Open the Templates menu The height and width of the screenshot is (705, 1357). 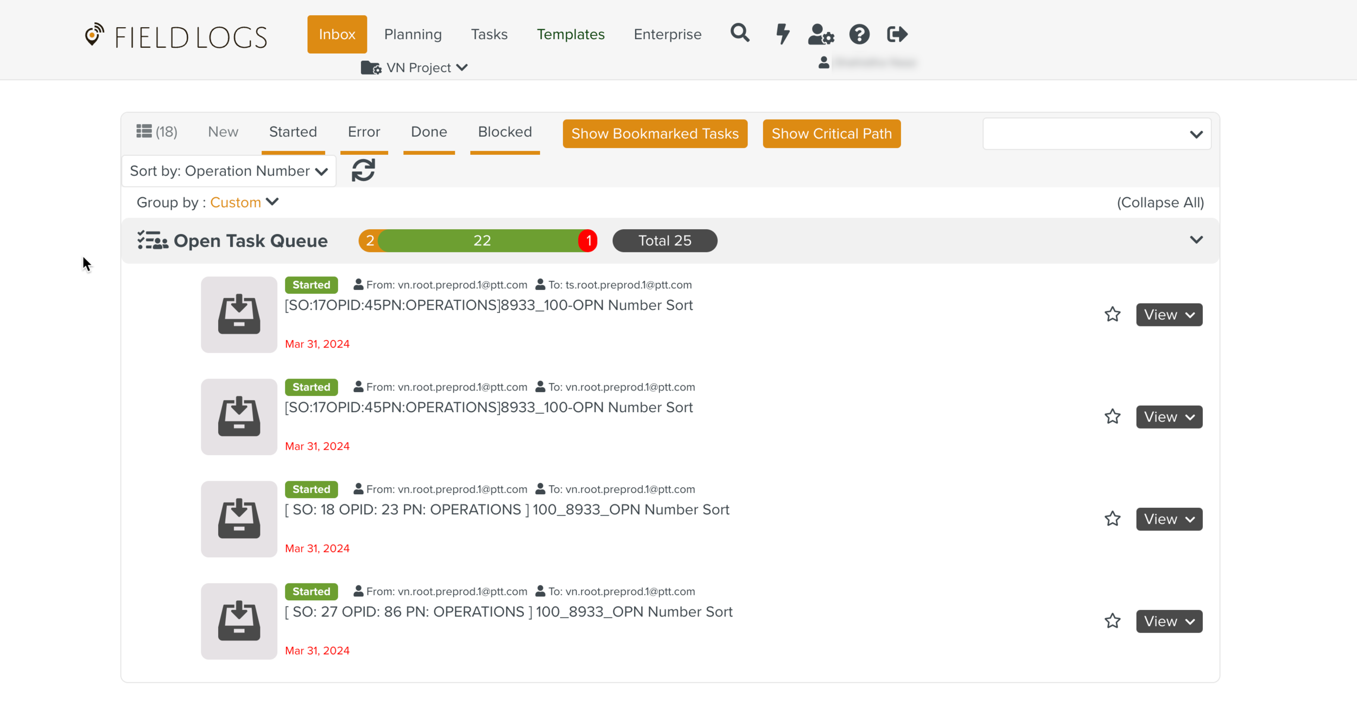point(570,34)
